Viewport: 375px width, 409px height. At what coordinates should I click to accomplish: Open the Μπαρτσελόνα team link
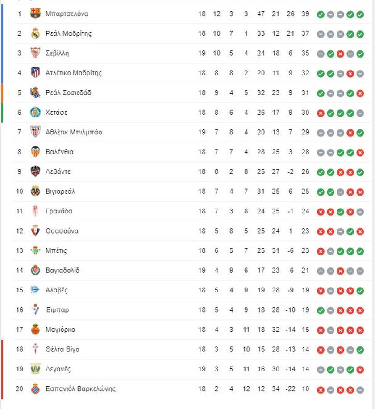pos(67,13)
